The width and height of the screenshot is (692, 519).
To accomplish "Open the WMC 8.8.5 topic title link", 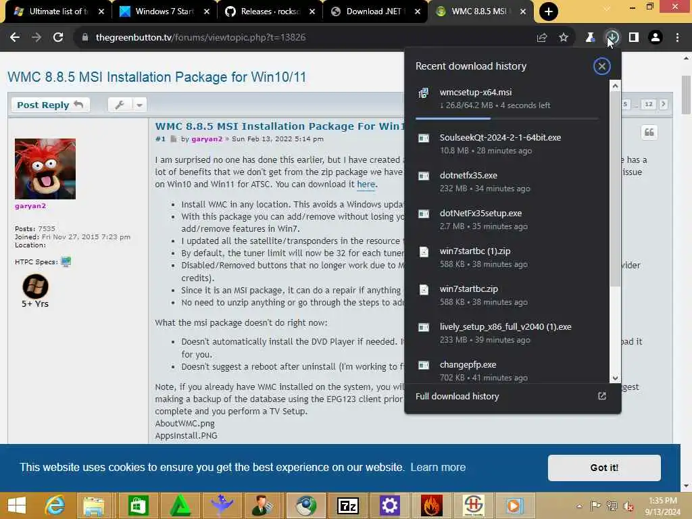I will 157,77.
